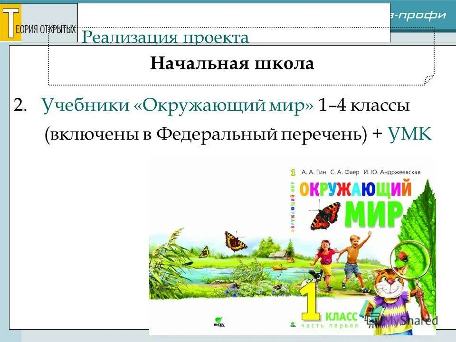Select the yellow «1» badge on the cover
456x342 pixels.
click(x=293, y=172)
